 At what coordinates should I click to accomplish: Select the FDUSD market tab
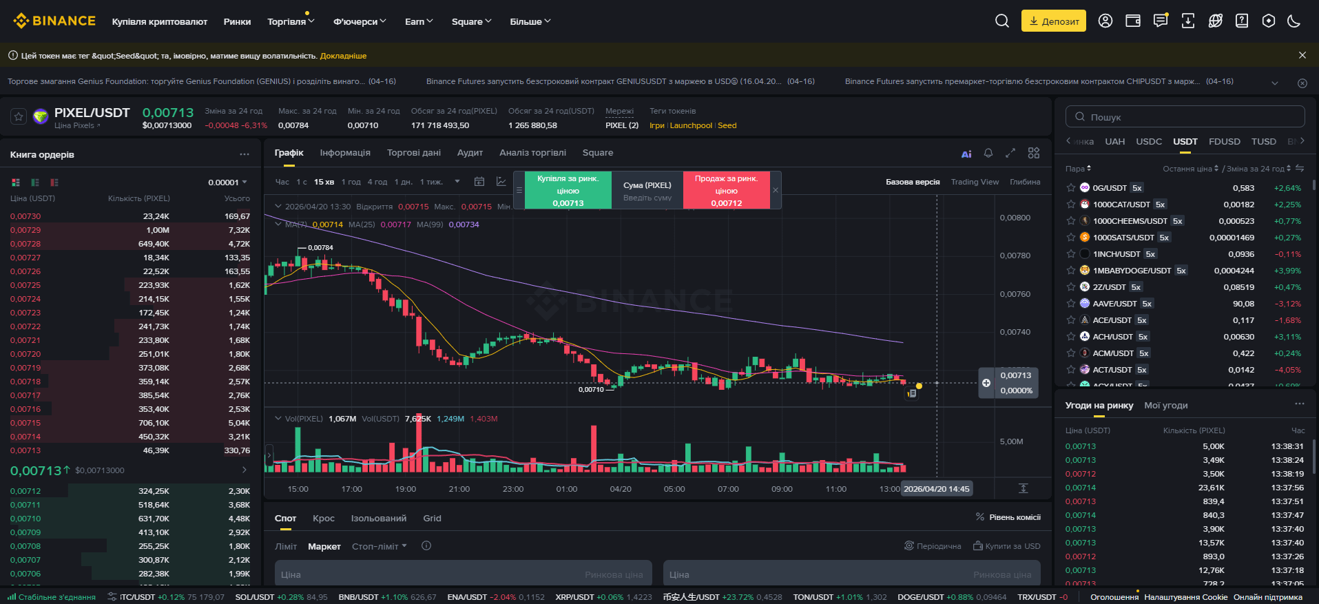(1225, 141)
